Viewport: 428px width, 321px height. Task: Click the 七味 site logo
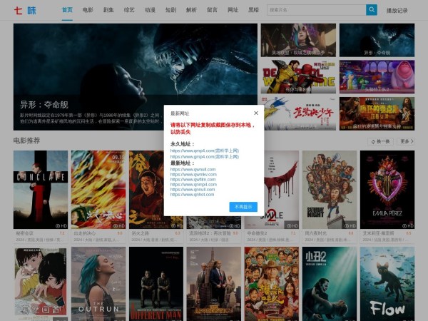pos(25,11)
